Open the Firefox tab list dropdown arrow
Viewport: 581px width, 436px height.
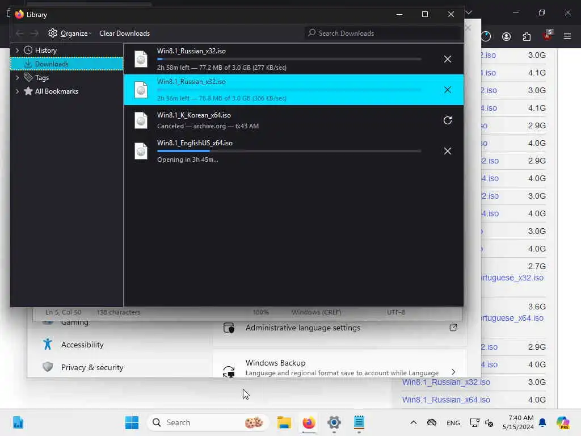point(469,12)
